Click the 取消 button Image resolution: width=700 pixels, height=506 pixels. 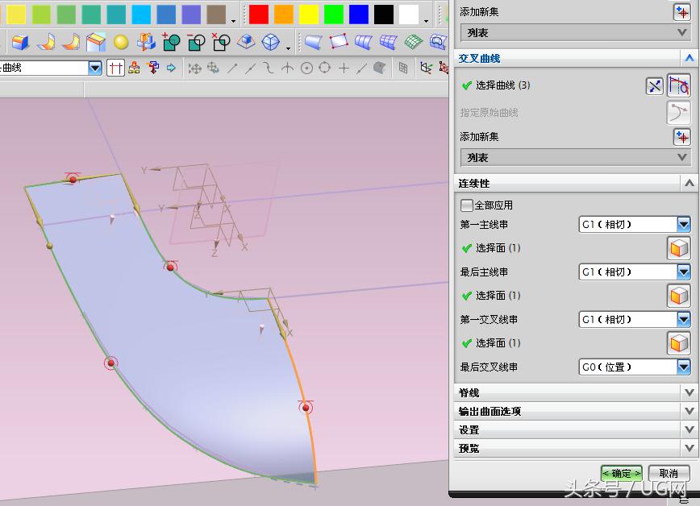click(668, 474)
